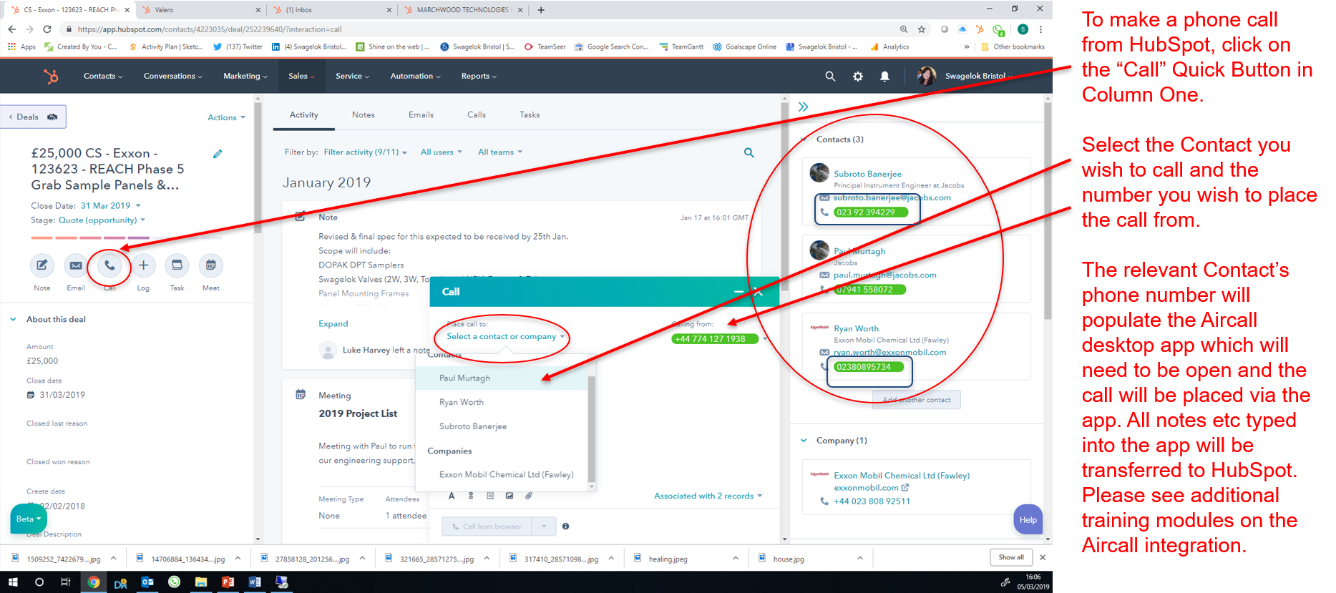Search the activity timeline with the magnifier

pyautogui.click(x=749, y=152)
